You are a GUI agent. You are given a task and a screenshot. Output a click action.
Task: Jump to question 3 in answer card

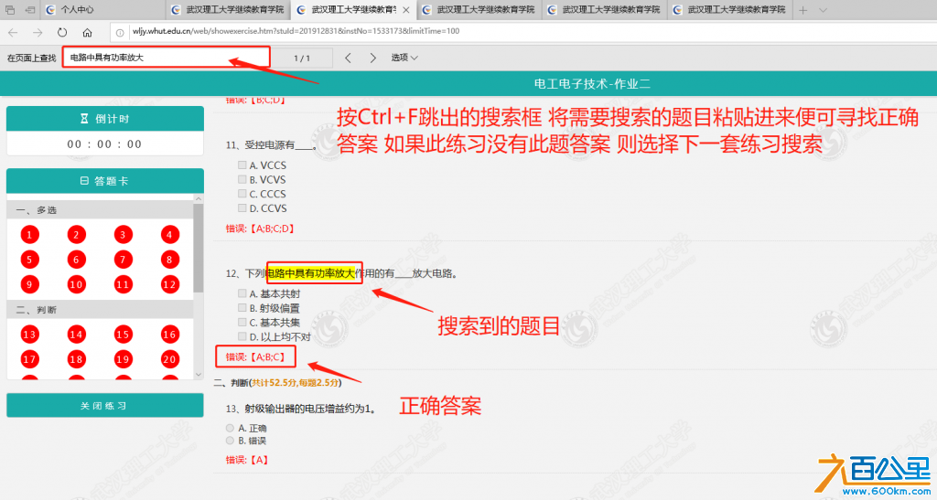(124, 235)
